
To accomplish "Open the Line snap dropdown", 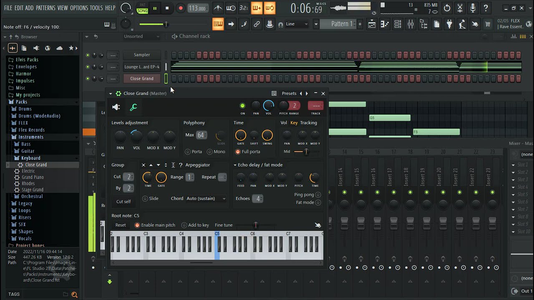I will (x=297, y=24).
